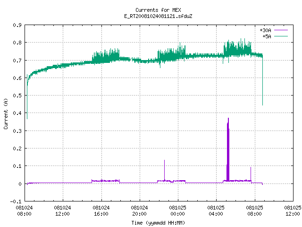302x227 pixels.
Task: Click the 081025 12:00 x-axis label
Action: click(293, 210)
